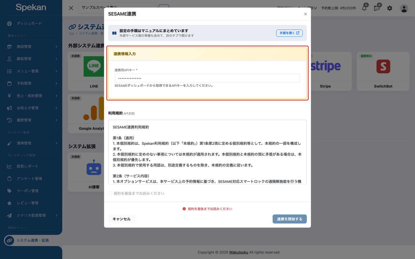This screenshot has width=415, height=259.
Task: Click the レビュー管理 star icon
Action: point(9,203)
